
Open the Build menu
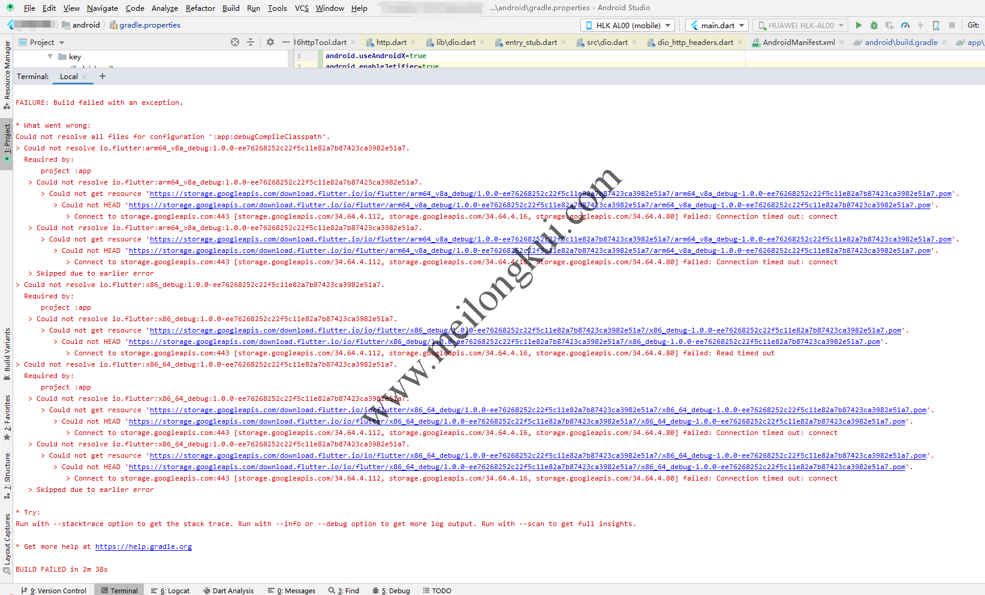[231, 8]
